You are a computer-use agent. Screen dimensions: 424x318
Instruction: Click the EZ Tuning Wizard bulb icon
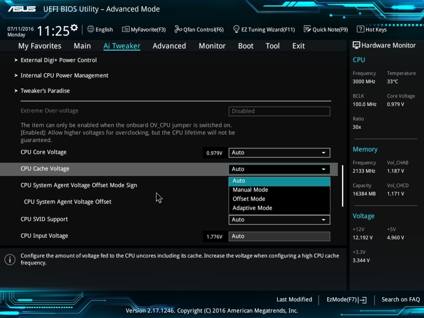tap(236, 29)
